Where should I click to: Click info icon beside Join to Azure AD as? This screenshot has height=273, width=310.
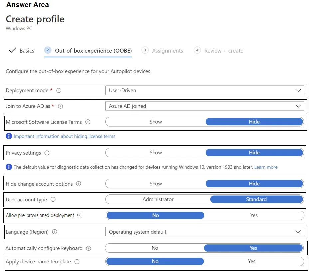(60, 106)
